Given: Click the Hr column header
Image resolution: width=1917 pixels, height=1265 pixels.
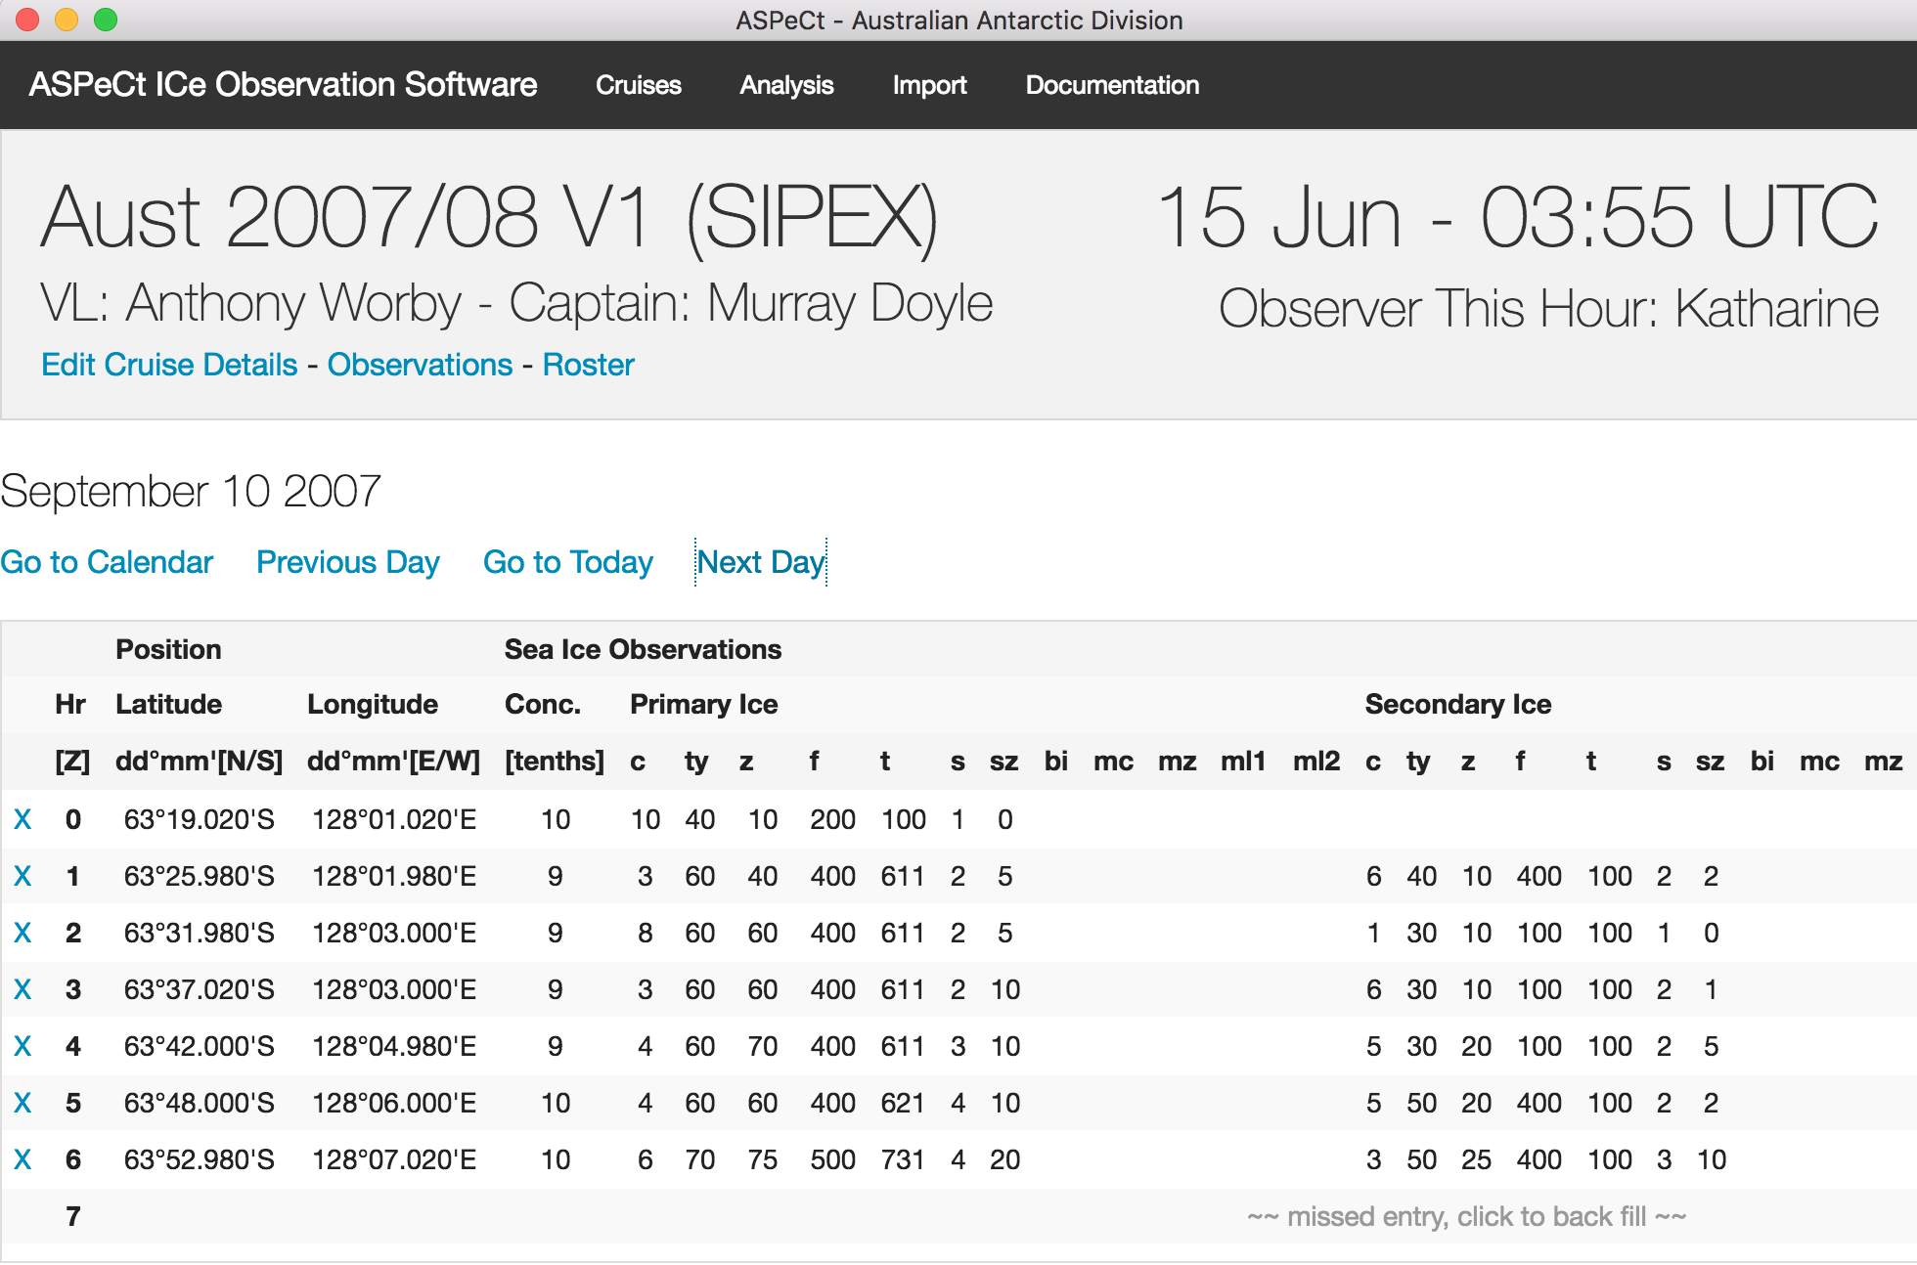Looking at the screenshot, I should 70,704.
